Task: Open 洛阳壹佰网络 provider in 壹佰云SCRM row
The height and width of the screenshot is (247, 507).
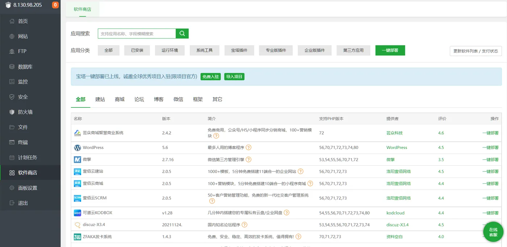Action: point(399,198)
